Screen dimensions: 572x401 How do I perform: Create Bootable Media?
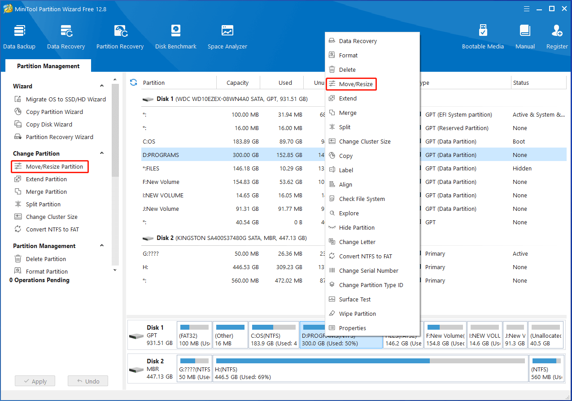click(483, 37)
